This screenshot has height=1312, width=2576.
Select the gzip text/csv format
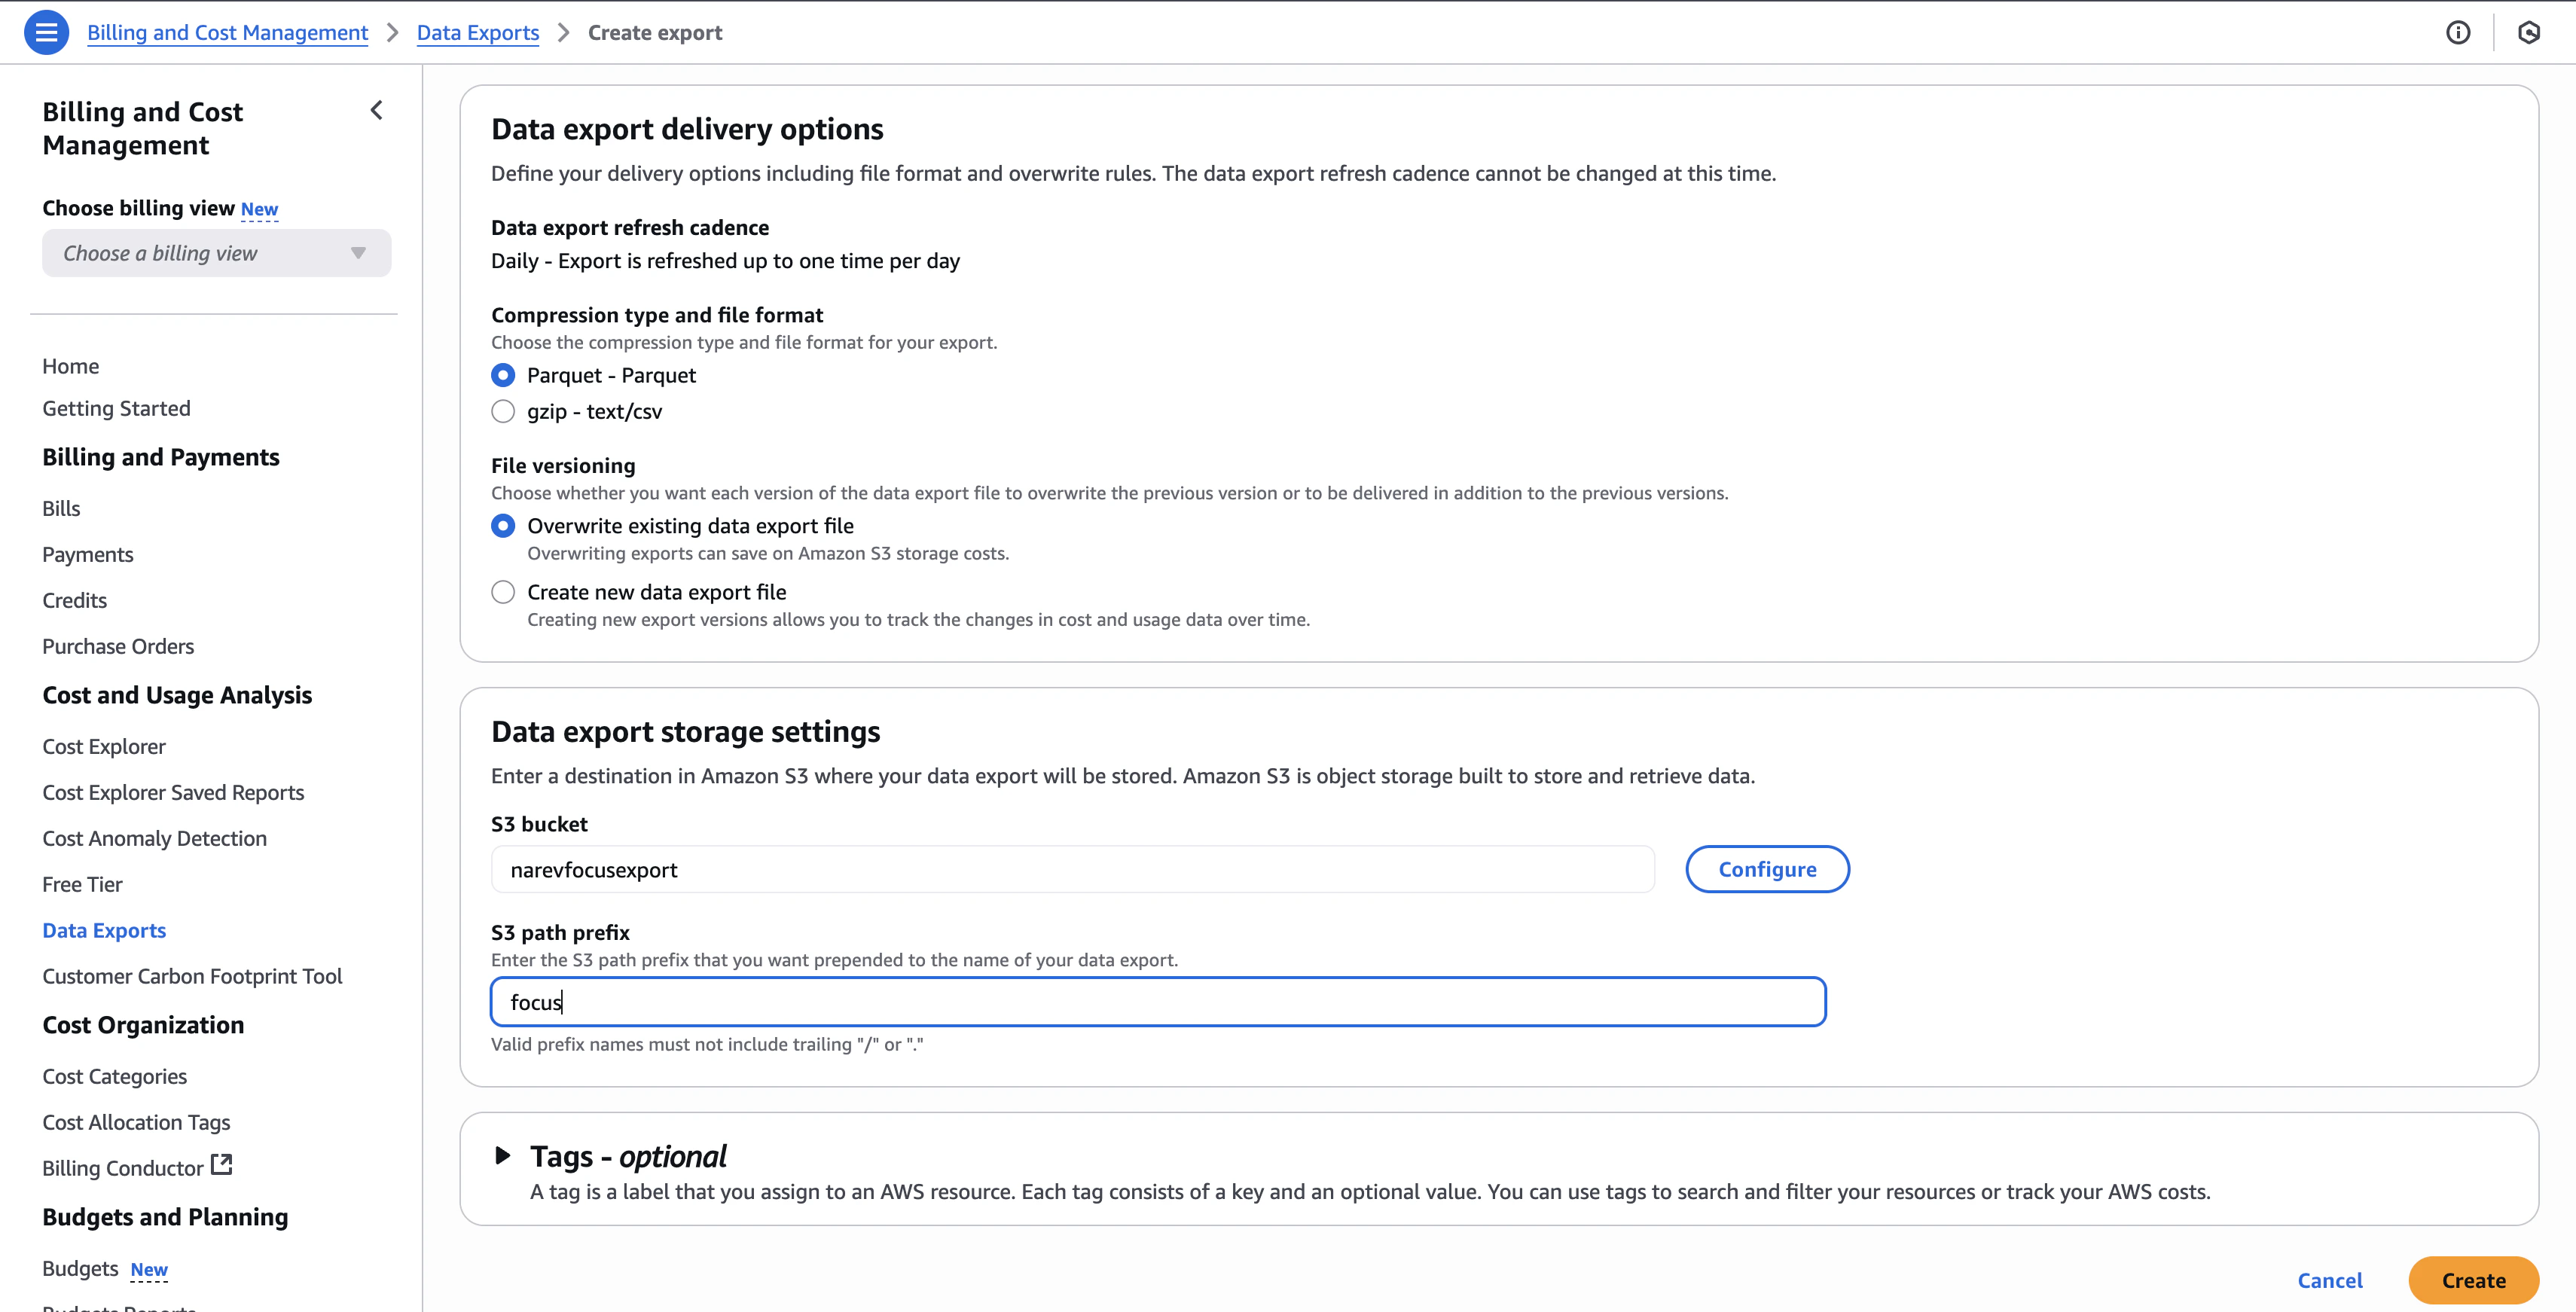[503, 411]
